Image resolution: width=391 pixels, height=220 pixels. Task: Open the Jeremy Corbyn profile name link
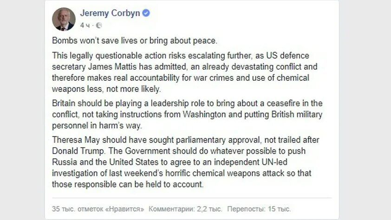(x=110, y=13)
